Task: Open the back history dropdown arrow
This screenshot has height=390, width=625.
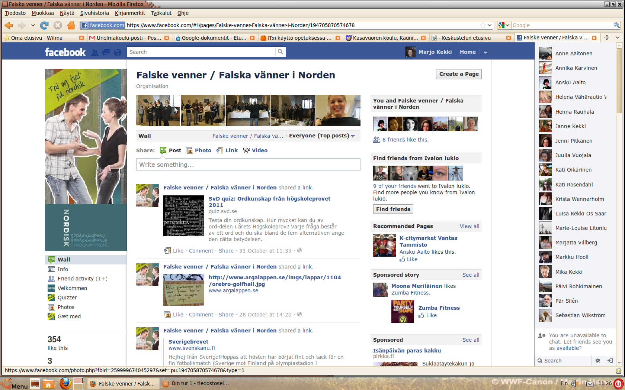Action: tap(33, 25)
